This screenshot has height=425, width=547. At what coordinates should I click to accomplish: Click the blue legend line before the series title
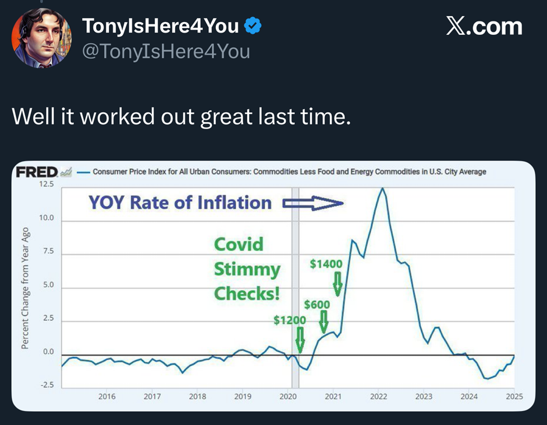tap(84, 172)
